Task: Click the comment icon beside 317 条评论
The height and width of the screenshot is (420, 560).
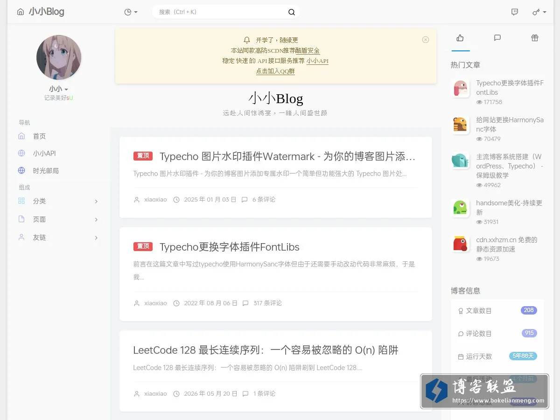Action: [245, 303]
